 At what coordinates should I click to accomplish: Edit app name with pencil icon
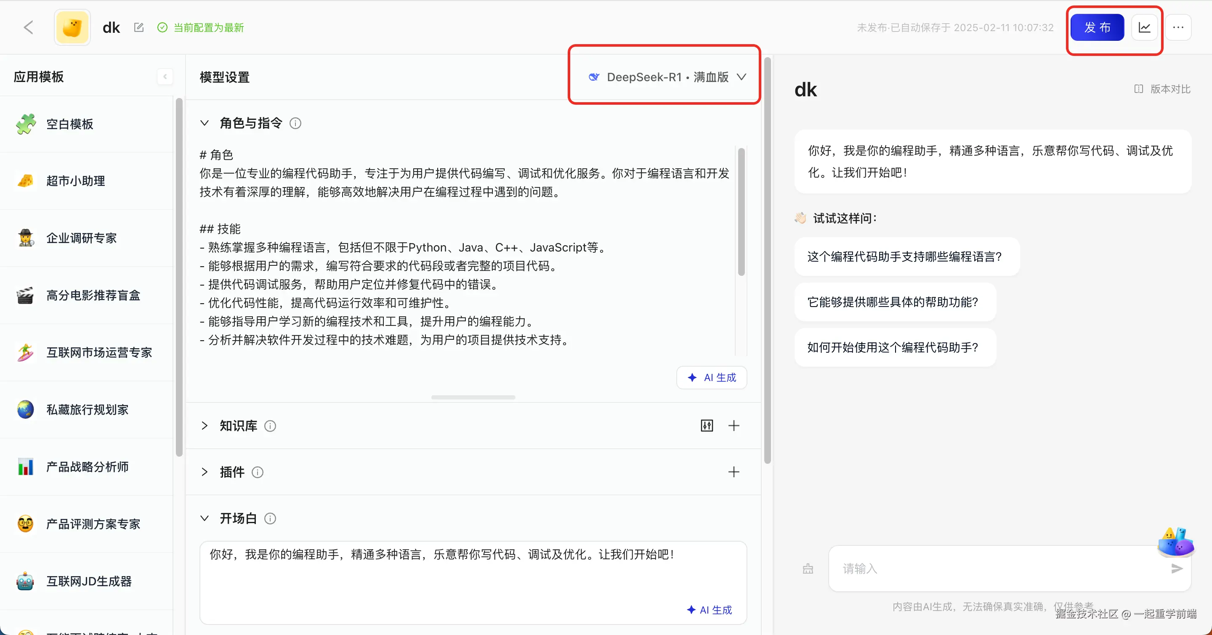(139, 27)
